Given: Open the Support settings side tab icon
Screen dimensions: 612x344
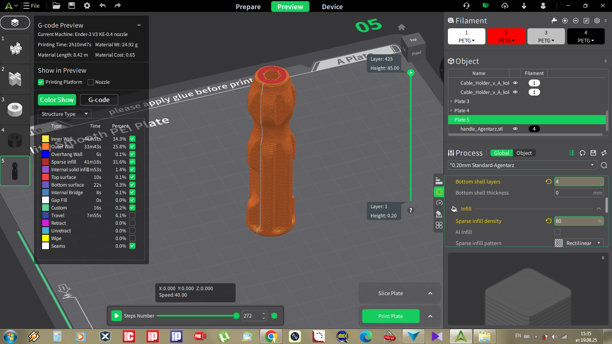Looking at the screenshot, I should 439,214.
